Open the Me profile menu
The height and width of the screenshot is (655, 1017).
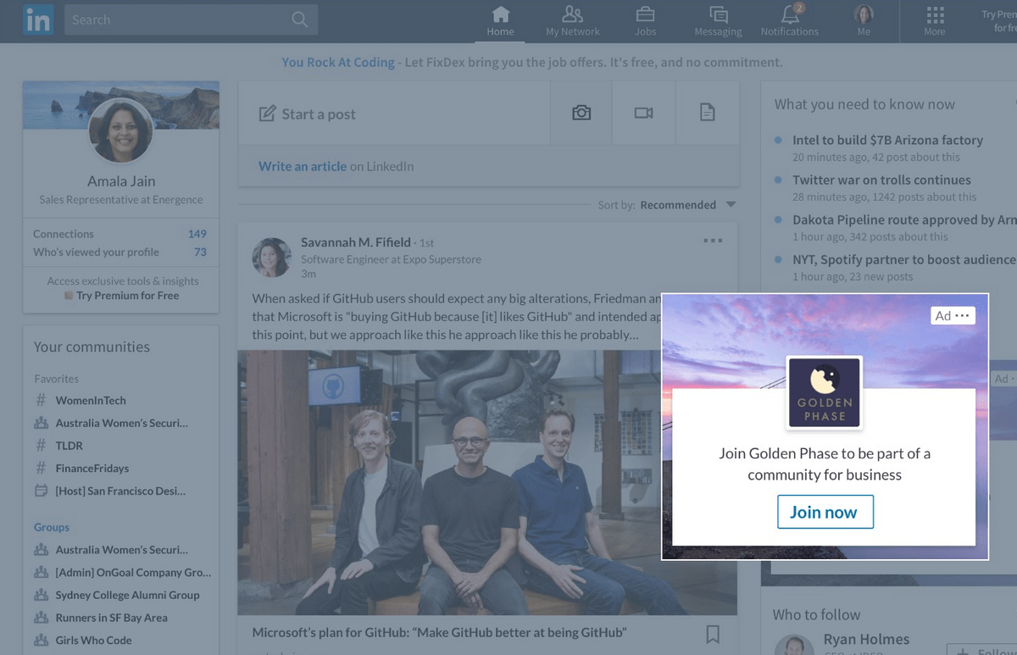(864, 21)
